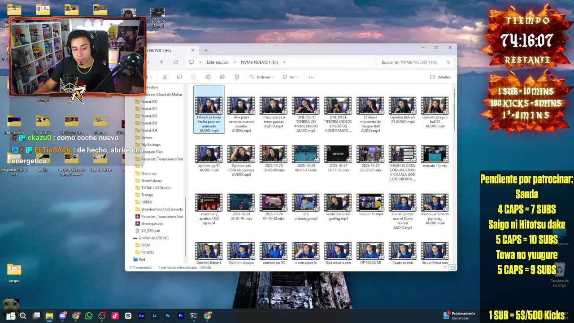This screenshot has height=323, width=574.
Task: Click the Cut scissors icon in Explorer toolbar
Action: (x=165, y=77)
